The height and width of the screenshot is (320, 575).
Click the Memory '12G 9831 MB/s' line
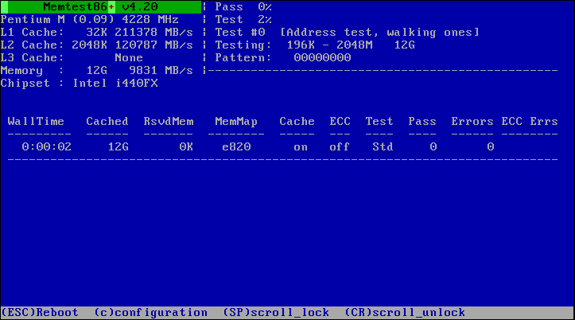coord(97,71)
